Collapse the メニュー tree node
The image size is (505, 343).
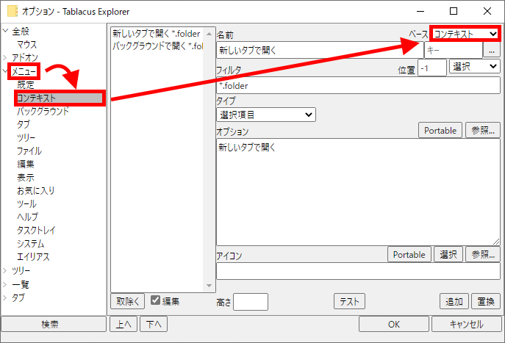[x=5, y=71]
